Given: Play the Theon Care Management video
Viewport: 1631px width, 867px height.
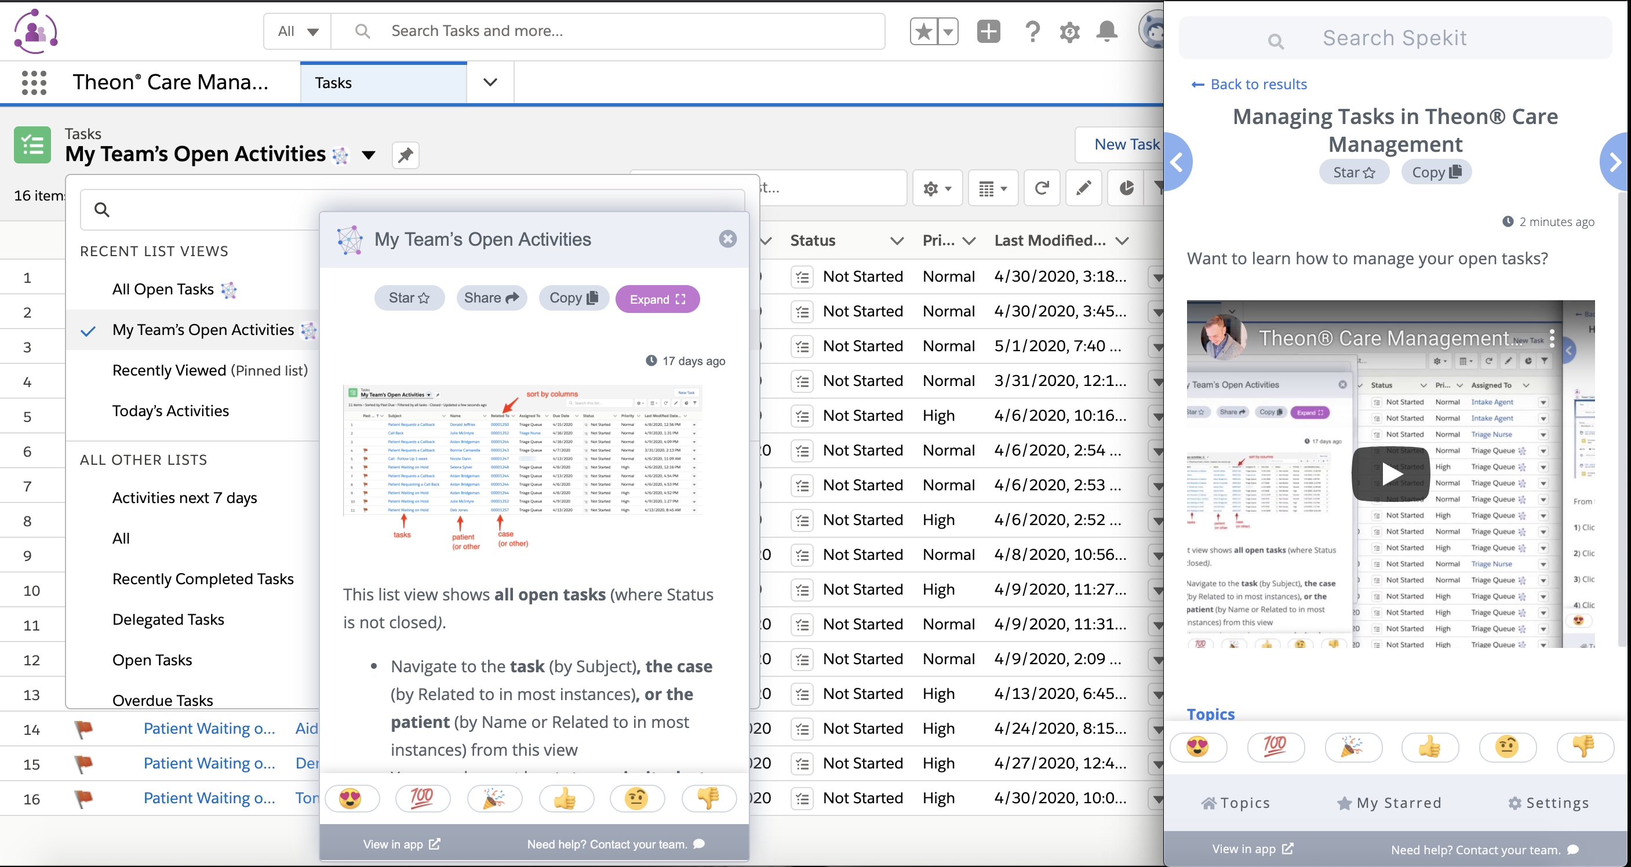Looking at the screenshot, I should click(x=1390, y=473).
